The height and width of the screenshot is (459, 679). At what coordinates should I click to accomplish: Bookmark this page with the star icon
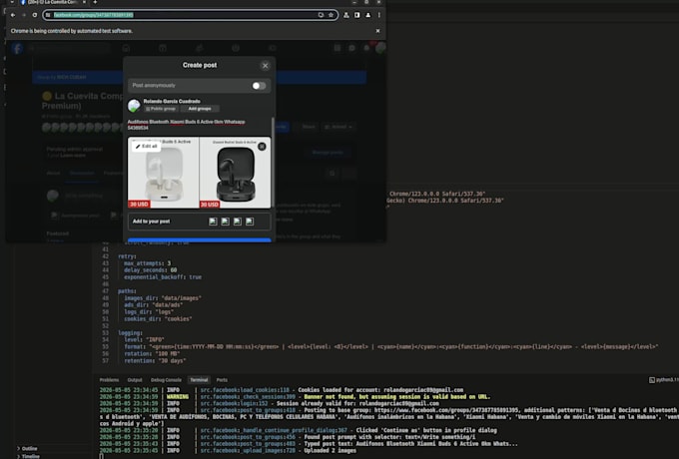331,15
